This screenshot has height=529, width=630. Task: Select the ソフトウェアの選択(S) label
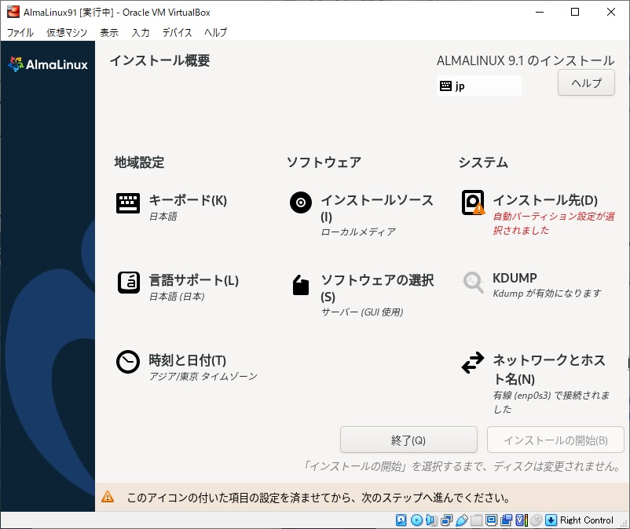[377, 288]
